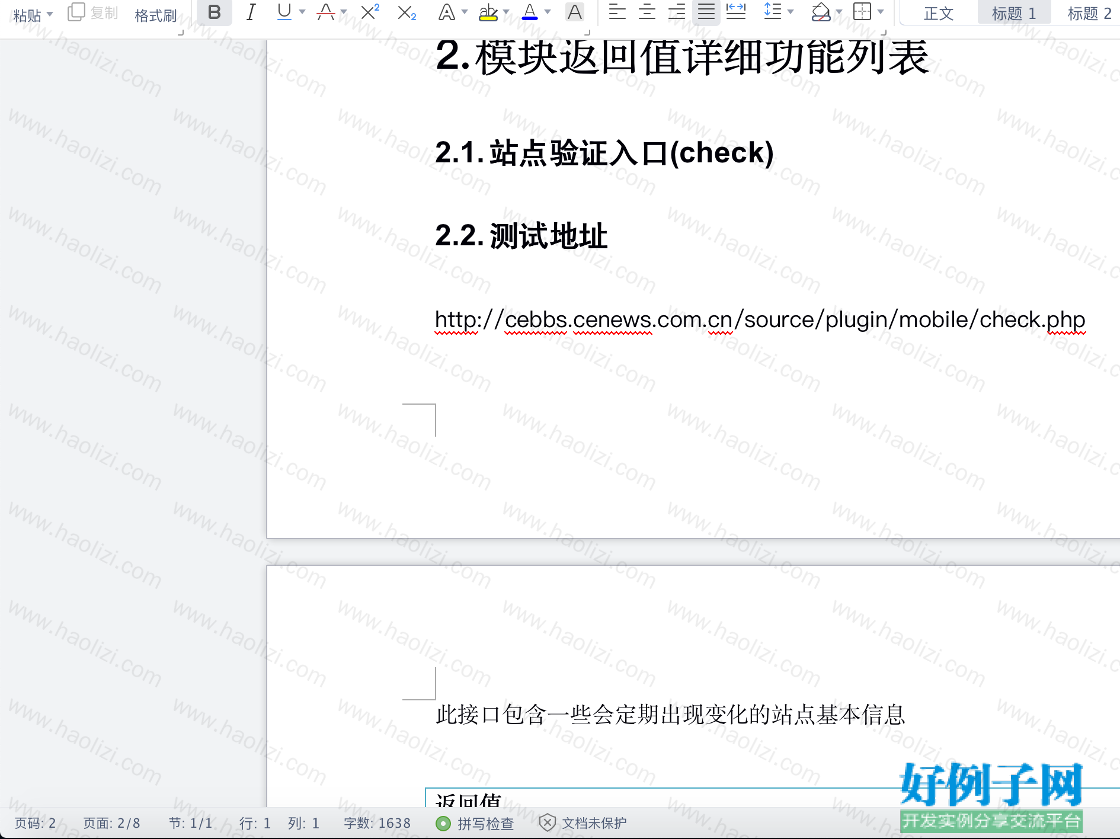
Task: Click the 行: 1 status entry
Action: (x=255, y=823)
